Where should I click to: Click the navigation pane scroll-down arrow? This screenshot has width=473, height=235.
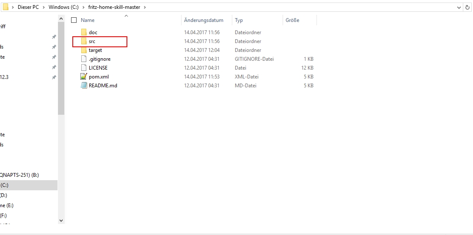pos(61,220)
